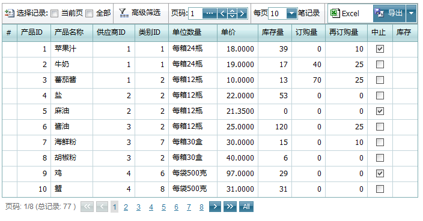Check the 当前页 checkbox
The height and width of the screenshot is (221, 423).
55,13
